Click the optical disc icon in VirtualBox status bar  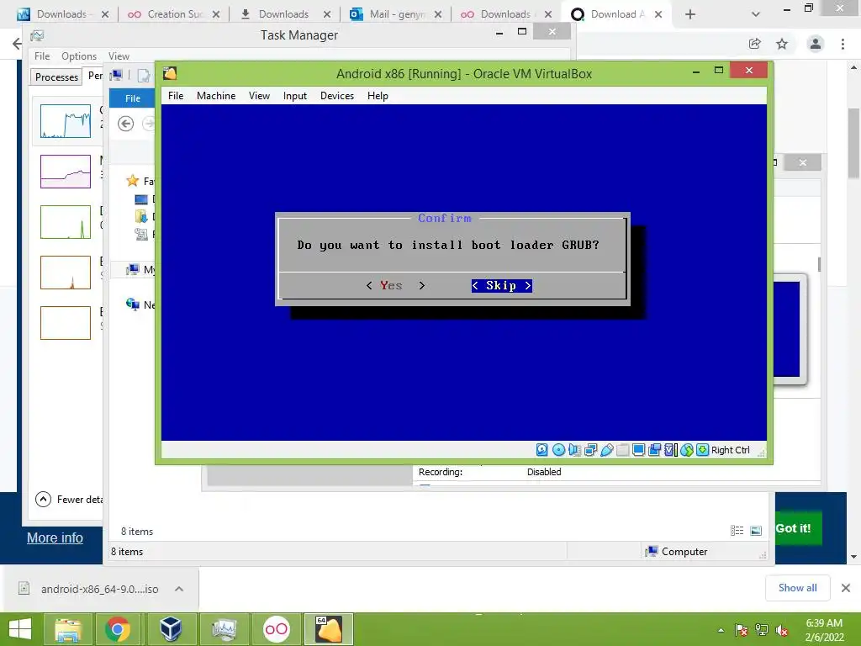pos(558,450)
